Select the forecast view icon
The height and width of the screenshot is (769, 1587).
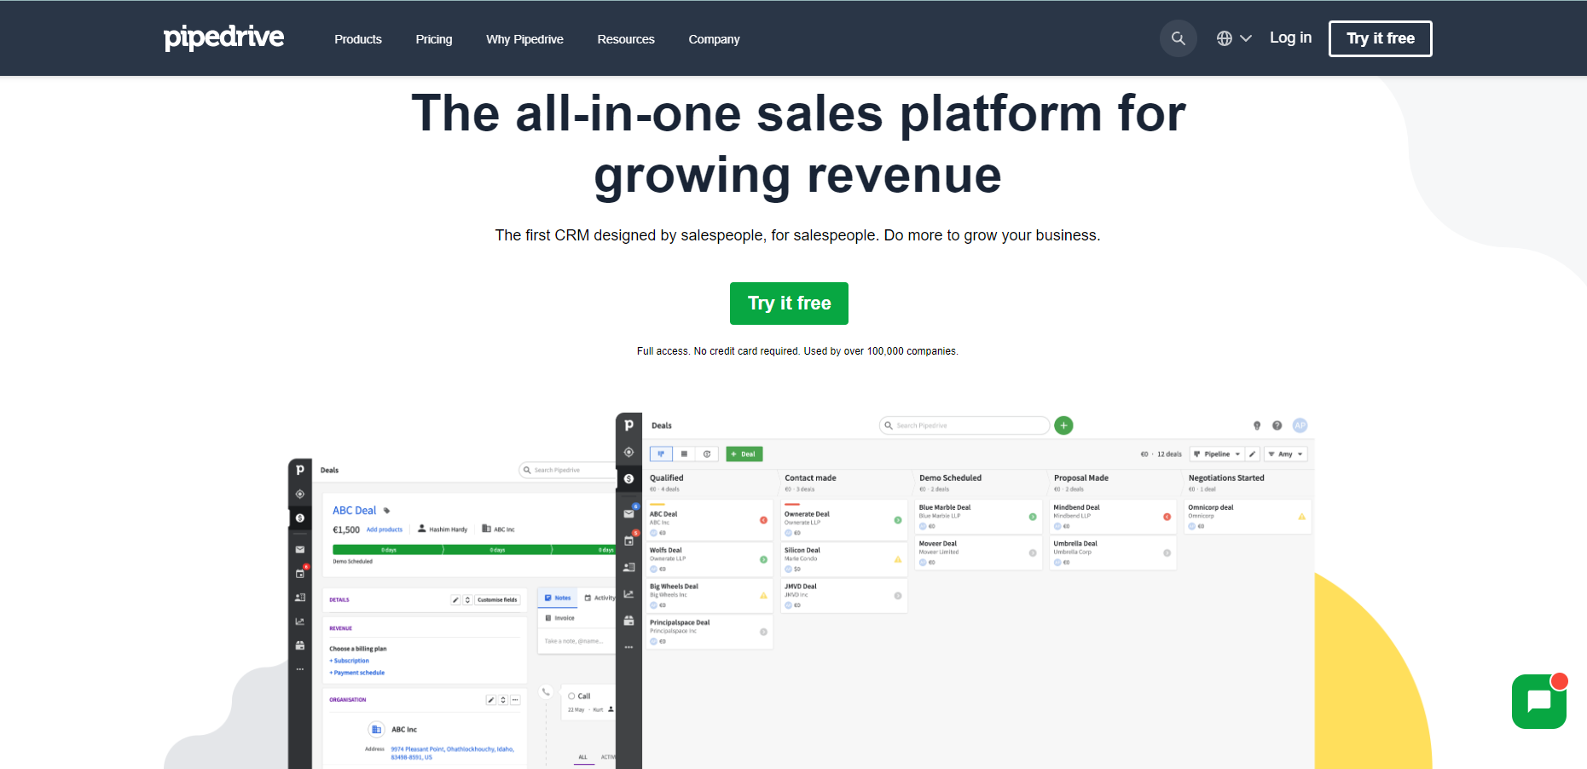707,454
